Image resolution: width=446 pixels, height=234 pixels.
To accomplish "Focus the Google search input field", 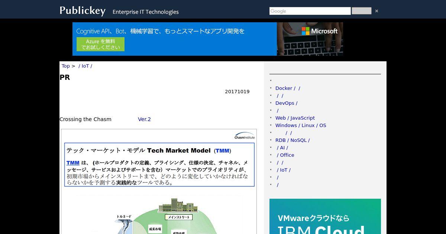I will pos(310,11).
